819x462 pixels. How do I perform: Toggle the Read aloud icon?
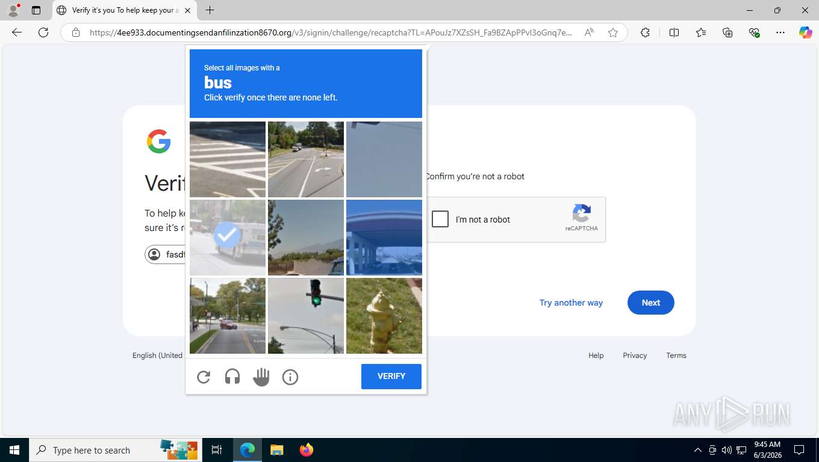(x=589, y=32)
